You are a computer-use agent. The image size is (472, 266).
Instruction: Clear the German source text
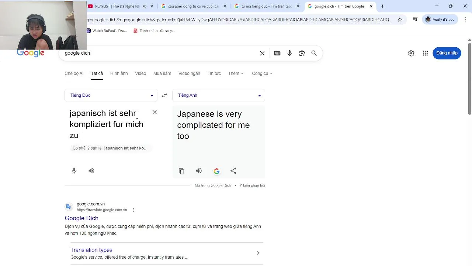coord(155,112)
